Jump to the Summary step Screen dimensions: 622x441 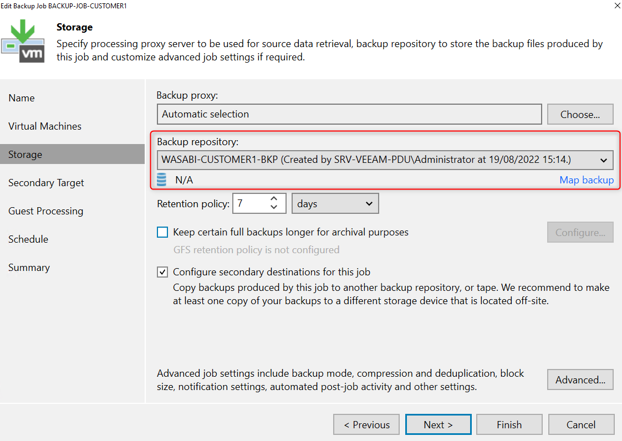pyautogui.click(x=29, y=268)
